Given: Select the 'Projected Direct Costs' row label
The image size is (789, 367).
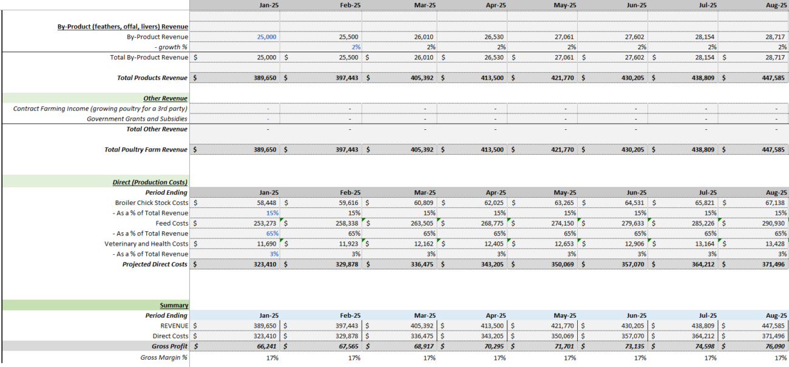Looking at the screenshot, I should tap(155, 264).
